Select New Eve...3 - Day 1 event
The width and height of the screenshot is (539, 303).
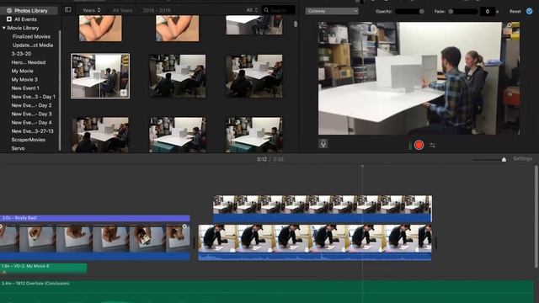(x=33, y=97)
